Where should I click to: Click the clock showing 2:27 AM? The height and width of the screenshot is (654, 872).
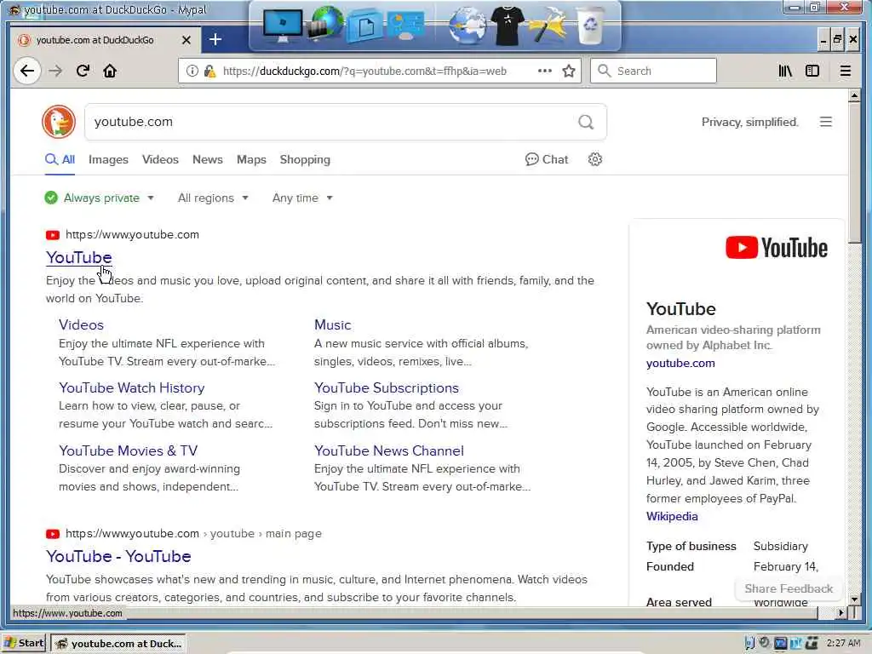pyautogui.click(x=843, y=643)
